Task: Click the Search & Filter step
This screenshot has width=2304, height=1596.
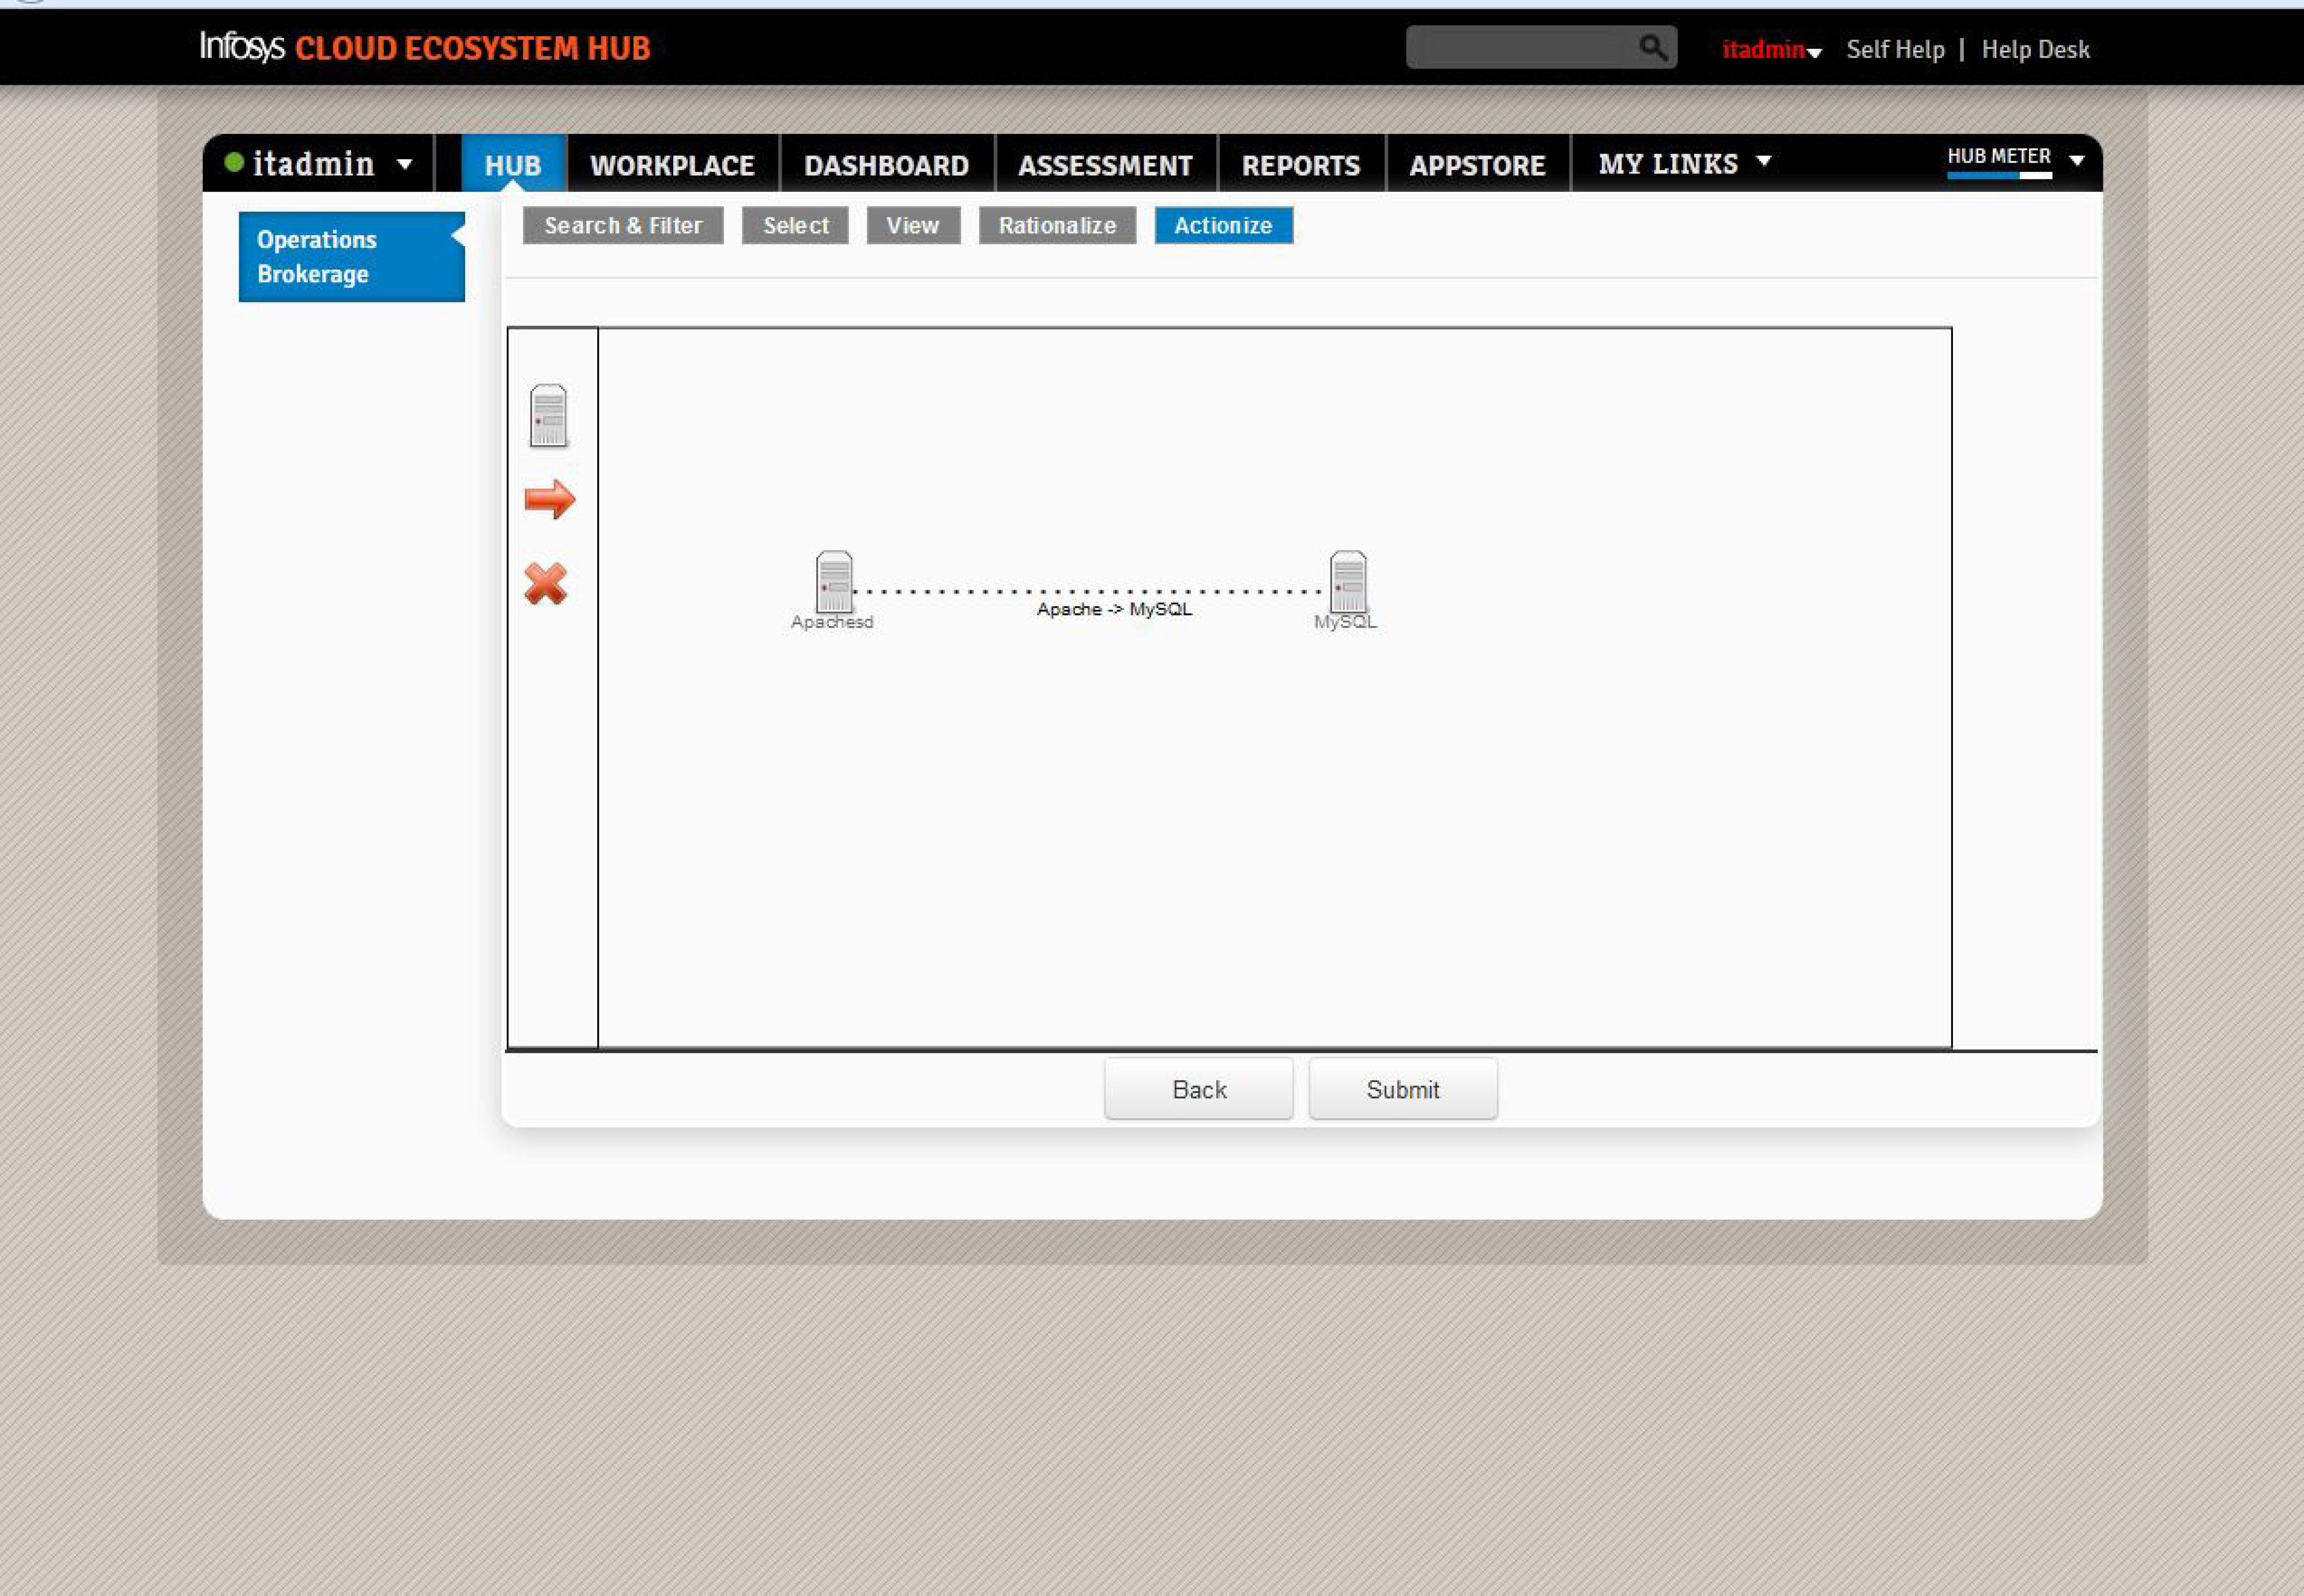Action: coord(623,225)
